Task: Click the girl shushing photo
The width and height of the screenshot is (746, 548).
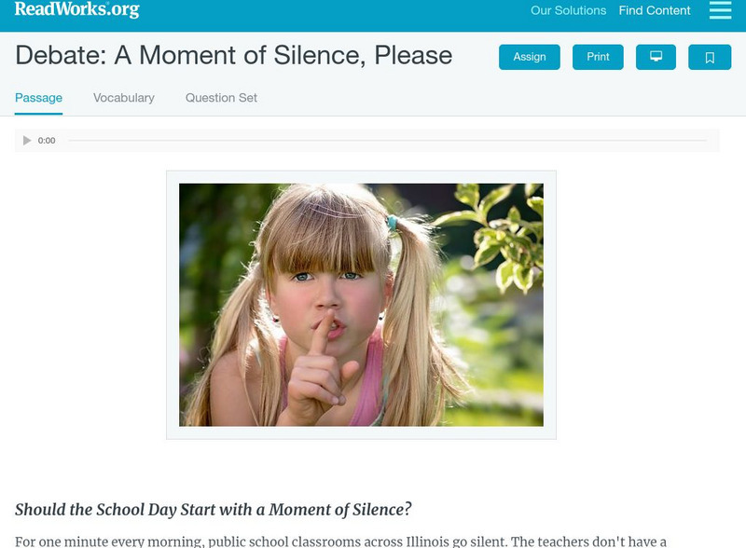Action: [x=361, y=305]
